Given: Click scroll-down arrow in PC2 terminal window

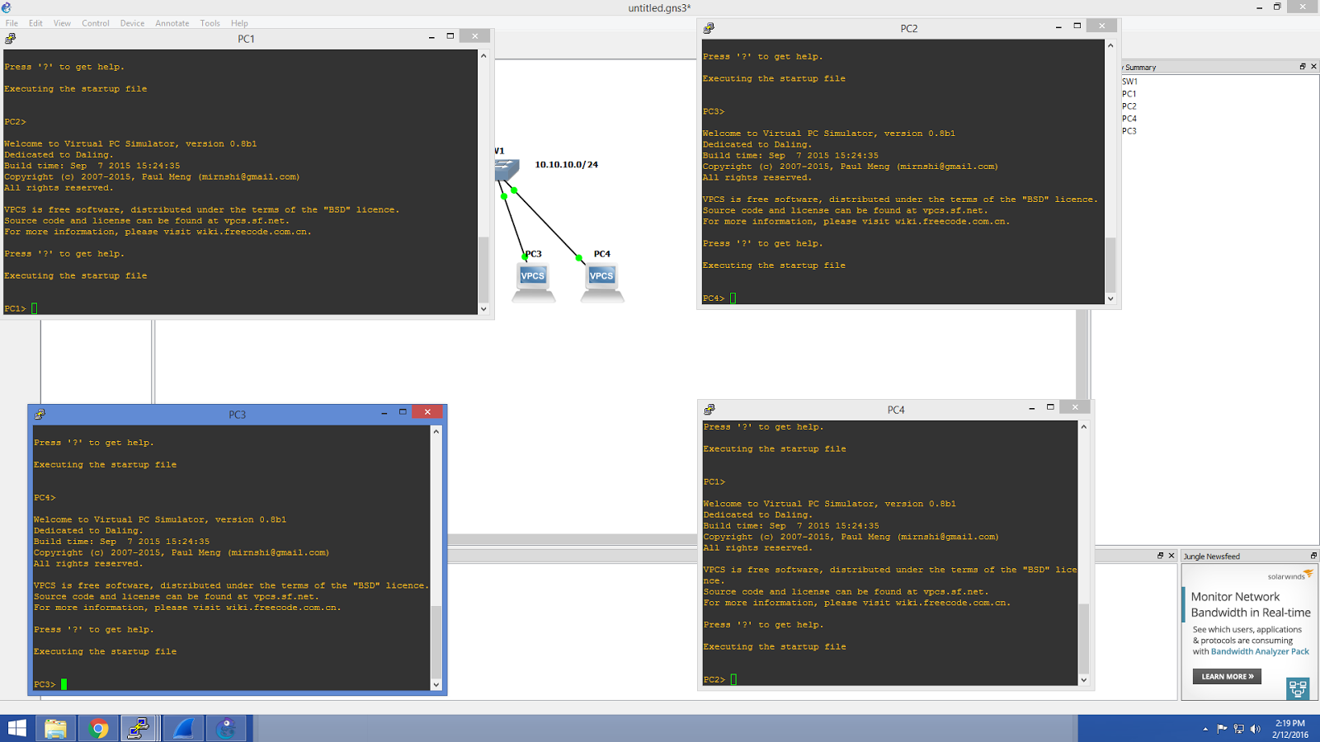Looking at the screenshot, I should point(1110,298).
